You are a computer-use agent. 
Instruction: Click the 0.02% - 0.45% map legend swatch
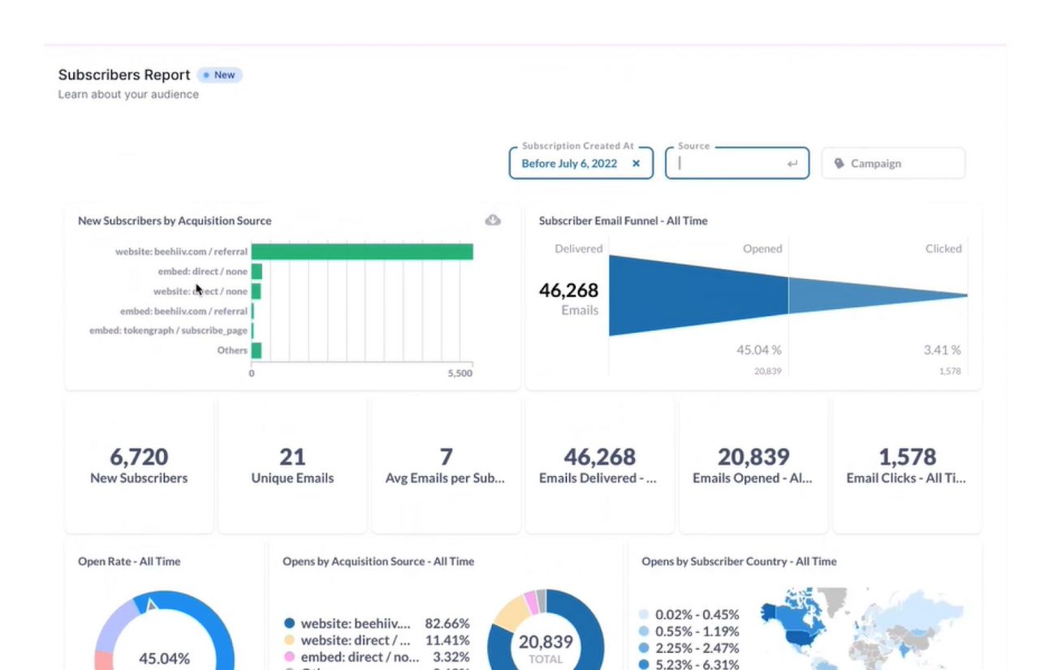(645, 615)
